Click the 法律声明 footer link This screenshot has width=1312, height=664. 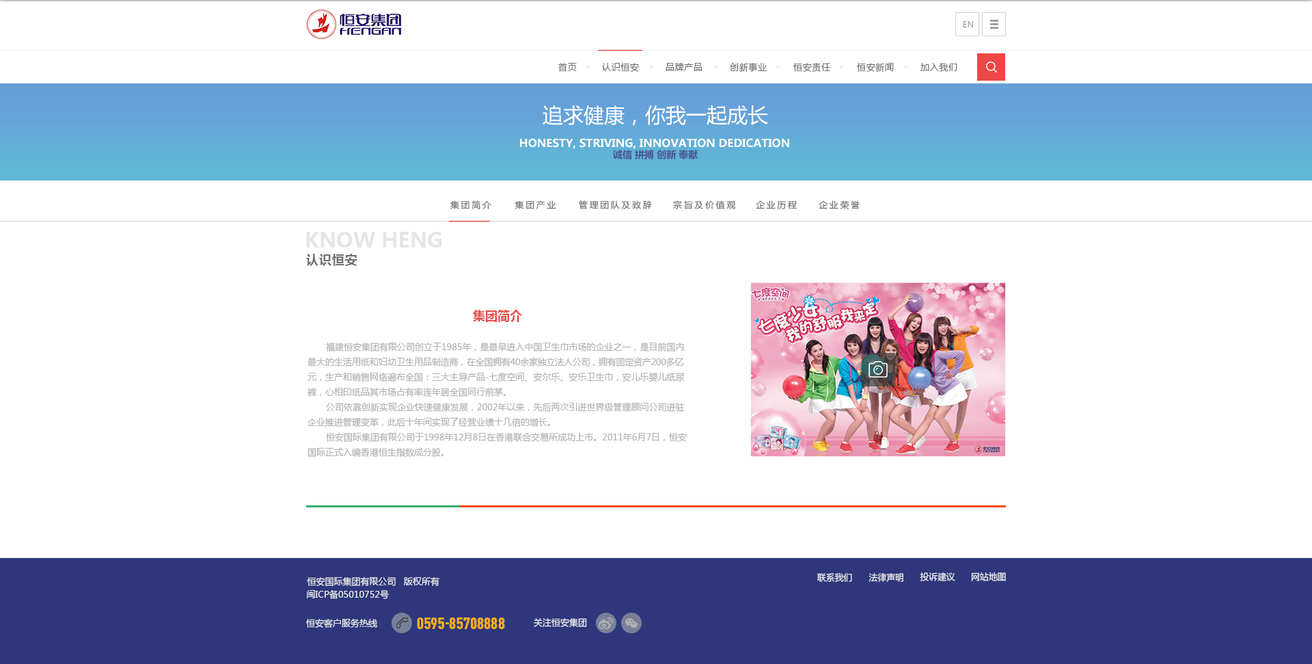pyautogui.click(x=886, y=578)
